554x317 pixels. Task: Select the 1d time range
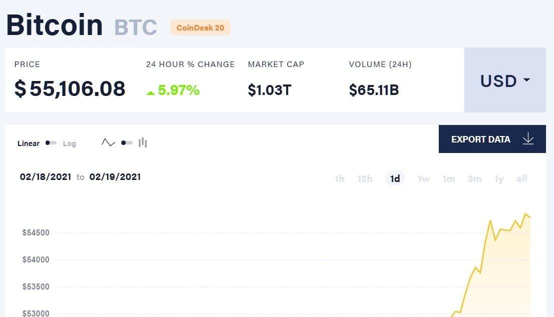point(395,179)
